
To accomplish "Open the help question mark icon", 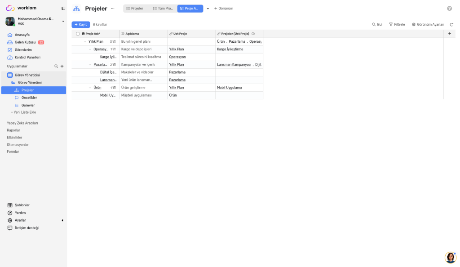I will click(449, 9).
